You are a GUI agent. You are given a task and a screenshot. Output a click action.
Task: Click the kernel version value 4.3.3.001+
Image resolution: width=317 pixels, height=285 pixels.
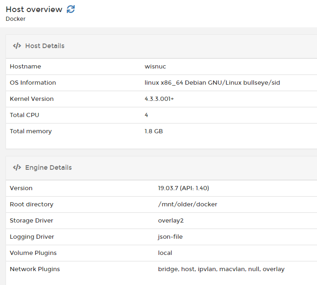(x=159, y=99)
